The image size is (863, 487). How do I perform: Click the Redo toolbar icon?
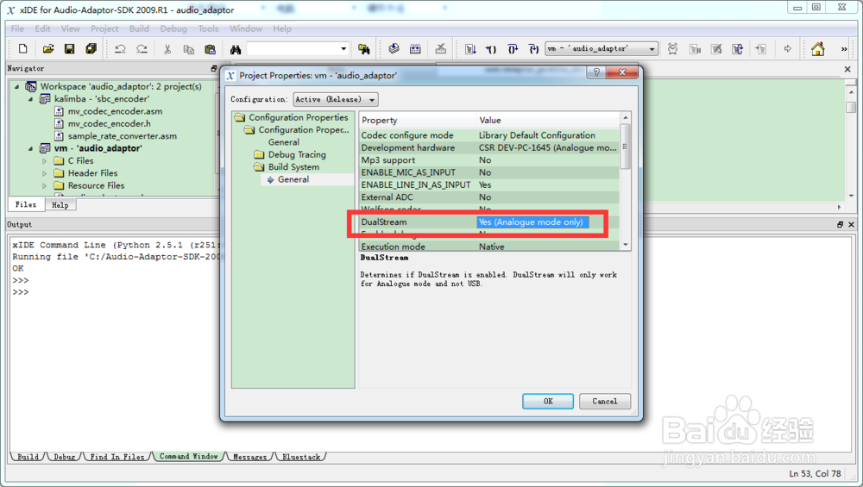[142, 49]
